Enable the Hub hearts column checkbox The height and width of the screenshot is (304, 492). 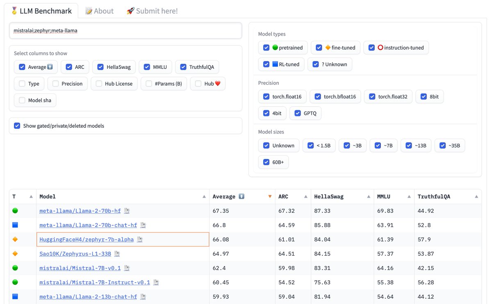tap(198, 84)
